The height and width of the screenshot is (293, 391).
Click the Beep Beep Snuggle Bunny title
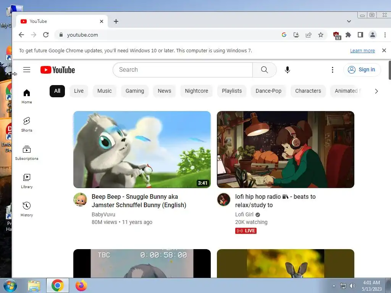[139, 201]
